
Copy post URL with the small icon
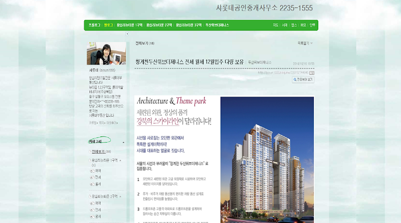point(312,73)
